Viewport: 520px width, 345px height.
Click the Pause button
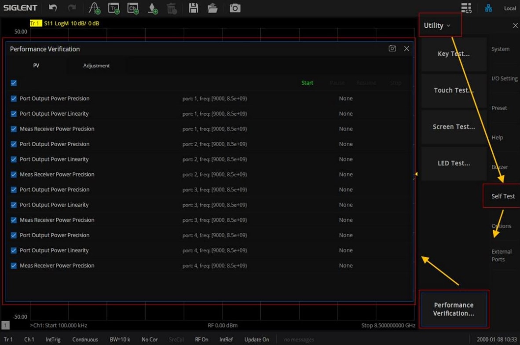pyautogui.click(x=337, y=83)
